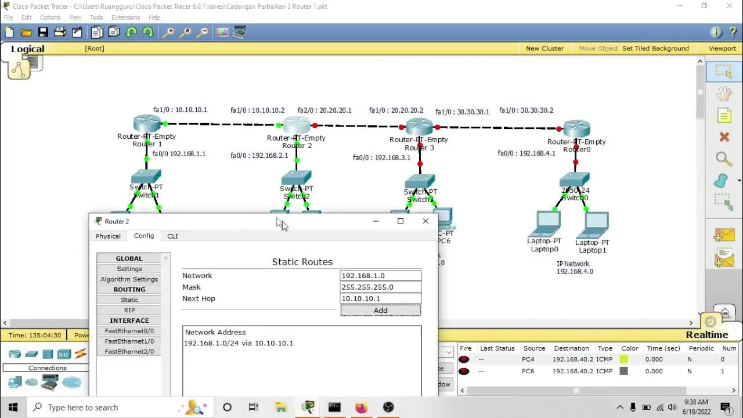The height and width of the screenshot is (418, 743).
Task: Click the Add button for static route
Action: point(381,311)
